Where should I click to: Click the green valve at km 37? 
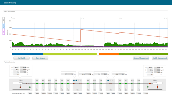coord(43,83)
